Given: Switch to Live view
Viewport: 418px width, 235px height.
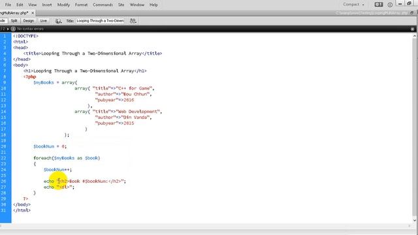Looking at the screenshot, I should [44, 20].
